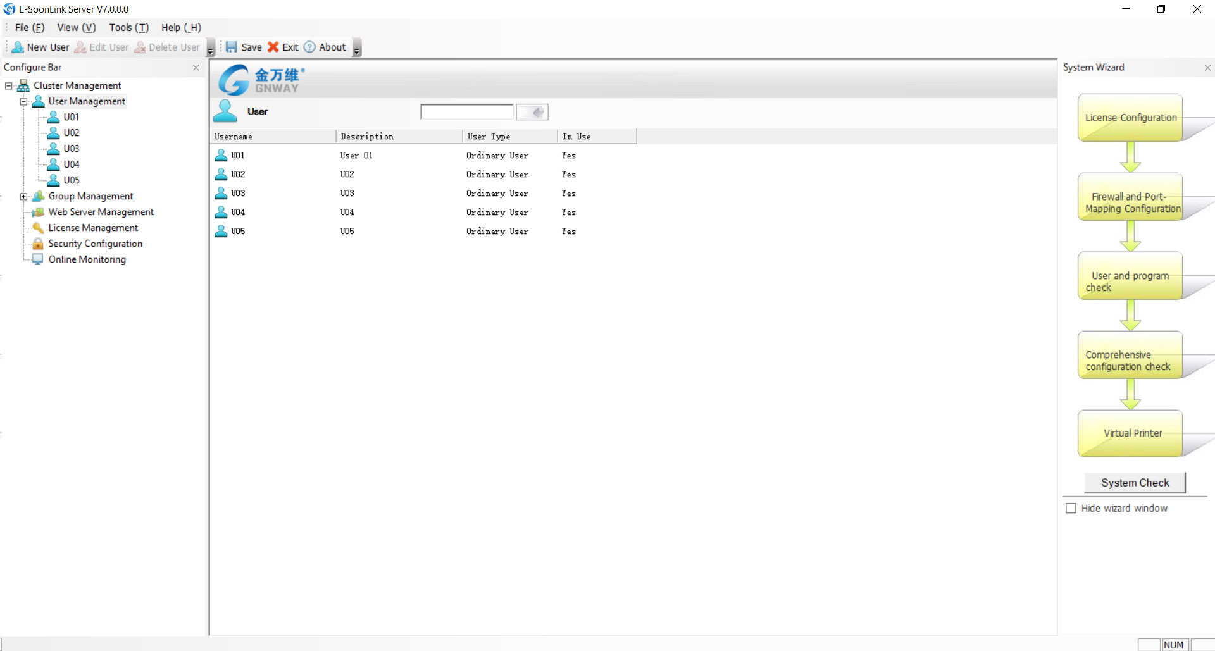Screen dimensions: 1215x651
Task: Open Virtual Printer wizard step
Action: tap(1130, 434)
